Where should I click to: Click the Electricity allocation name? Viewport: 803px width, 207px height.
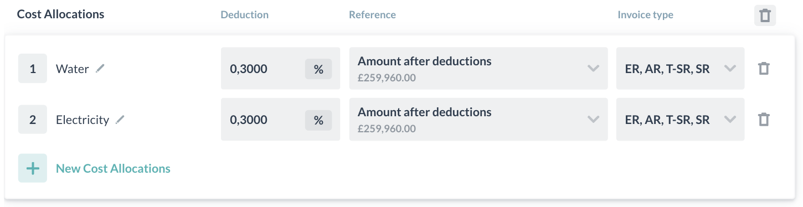pos(83,120)
